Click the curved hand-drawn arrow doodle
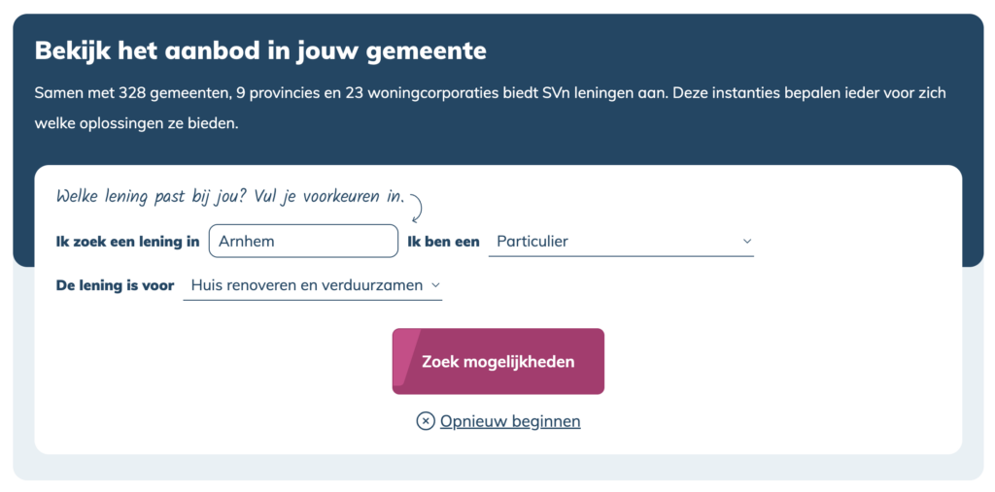The image size is (995, 492). click(x=416, y=208)
